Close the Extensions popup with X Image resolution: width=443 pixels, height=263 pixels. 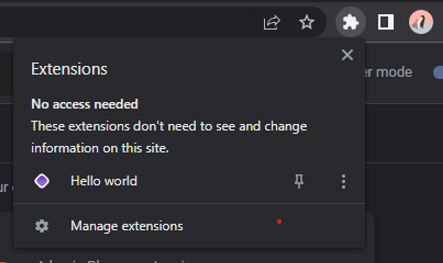[347, 55]
